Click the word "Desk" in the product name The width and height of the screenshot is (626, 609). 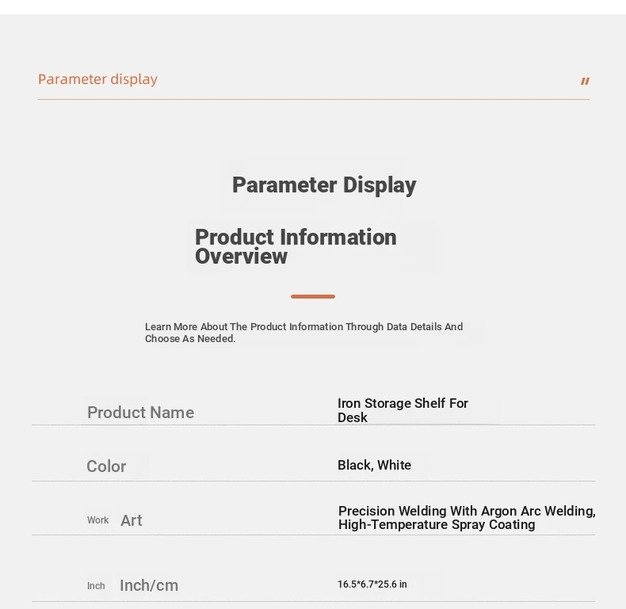353,418
